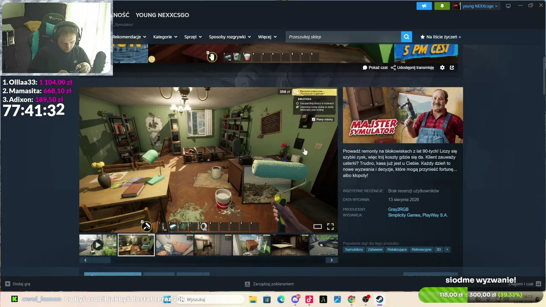The height and width of the screenshot is (307, 546).
Task: Open the Na liście życzeń wishlist
Action: pyautogui.click(x=441, y=37)
